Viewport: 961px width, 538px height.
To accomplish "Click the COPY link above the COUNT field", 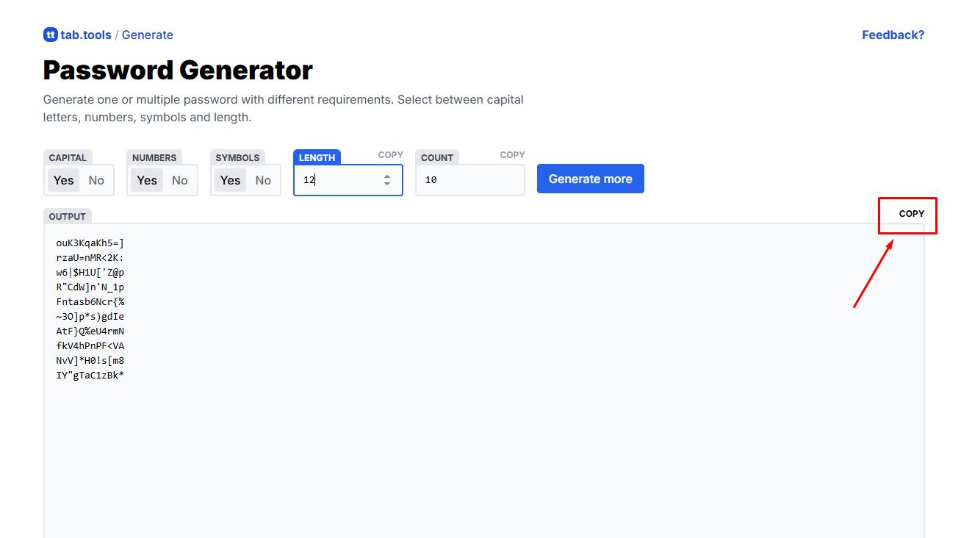I will click(512, 154).
